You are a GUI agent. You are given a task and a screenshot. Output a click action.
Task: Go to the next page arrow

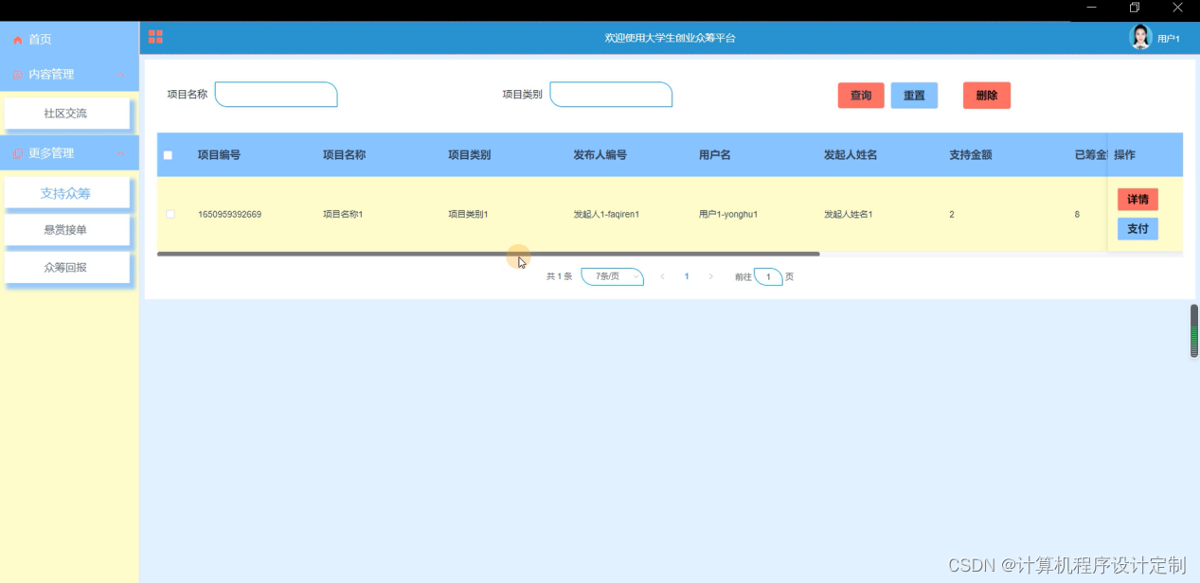coord(711,276)
